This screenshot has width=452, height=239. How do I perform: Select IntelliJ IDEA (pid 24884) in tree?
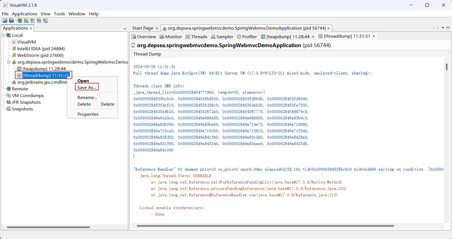coord(41,49)
